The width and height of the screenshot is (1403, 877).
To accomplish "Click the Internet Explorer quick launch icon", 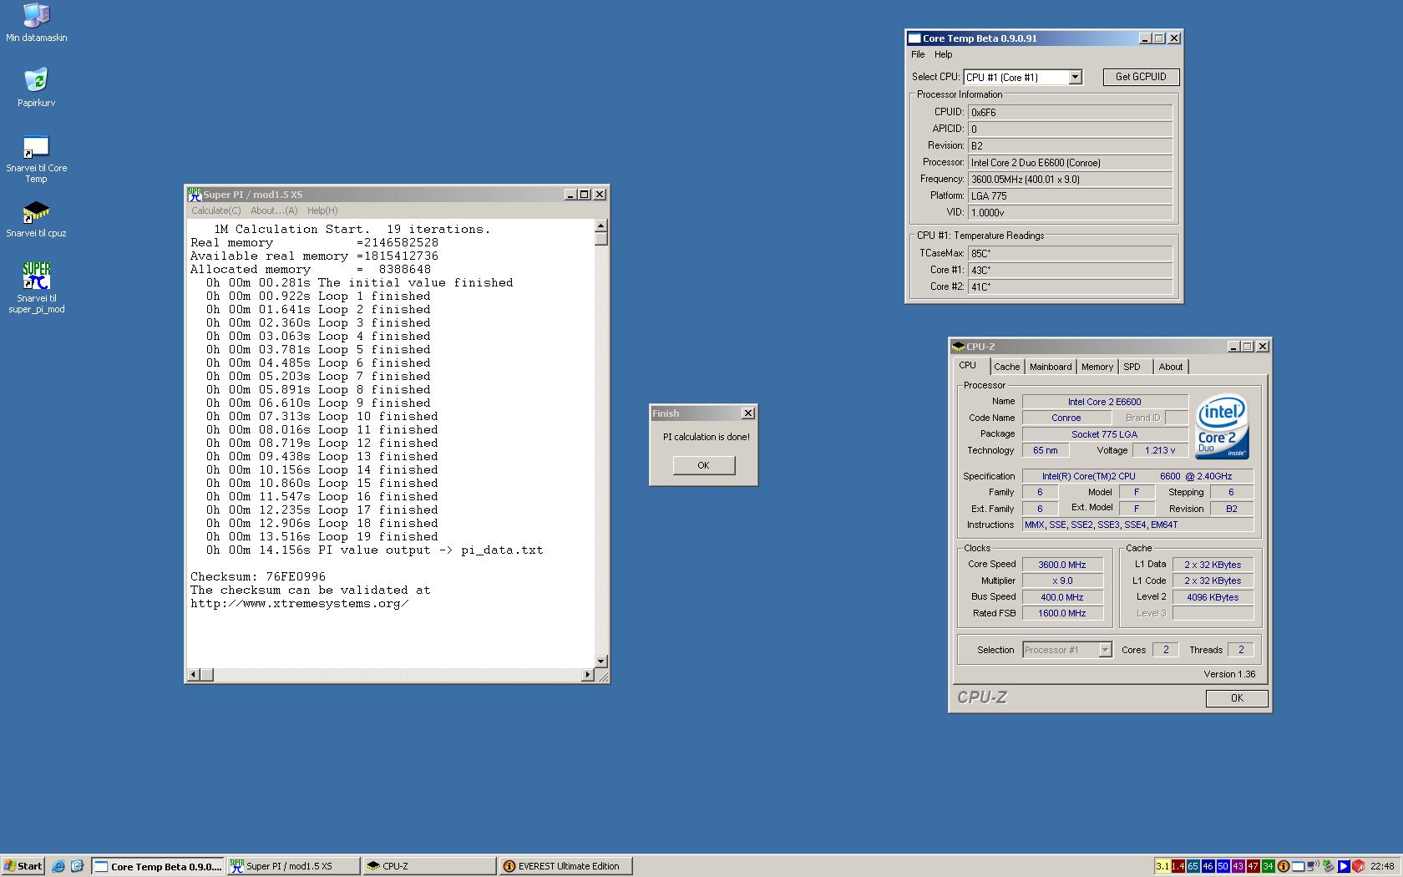I will (58, 866).
